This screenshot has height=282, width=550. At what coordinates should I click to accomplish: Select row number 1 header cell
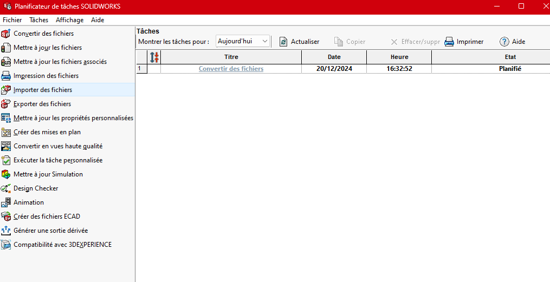coord(142,69)
